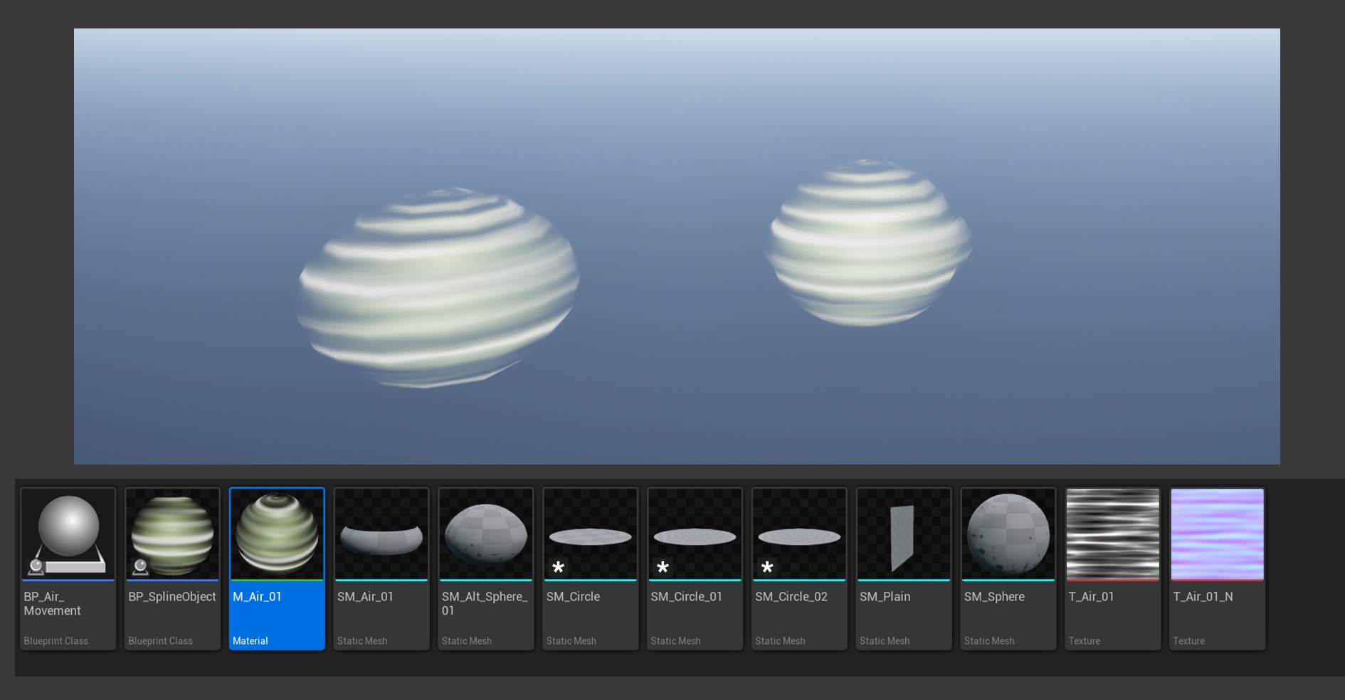Click the unsaved asterisk on SM_Circle_01
The width and height of the screenshot is (1345, 700).
click(663, 567)
